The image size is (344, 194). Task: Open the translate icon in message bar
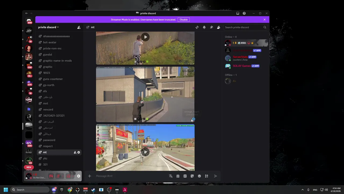pos(171,176)
